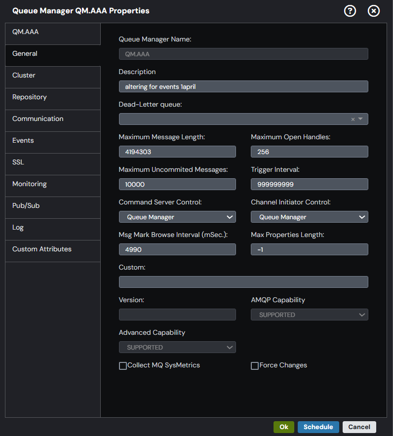Screen dimensions: 393x436
Task: Open the Command Server Control dropdown
Action: tap(177, 217)
